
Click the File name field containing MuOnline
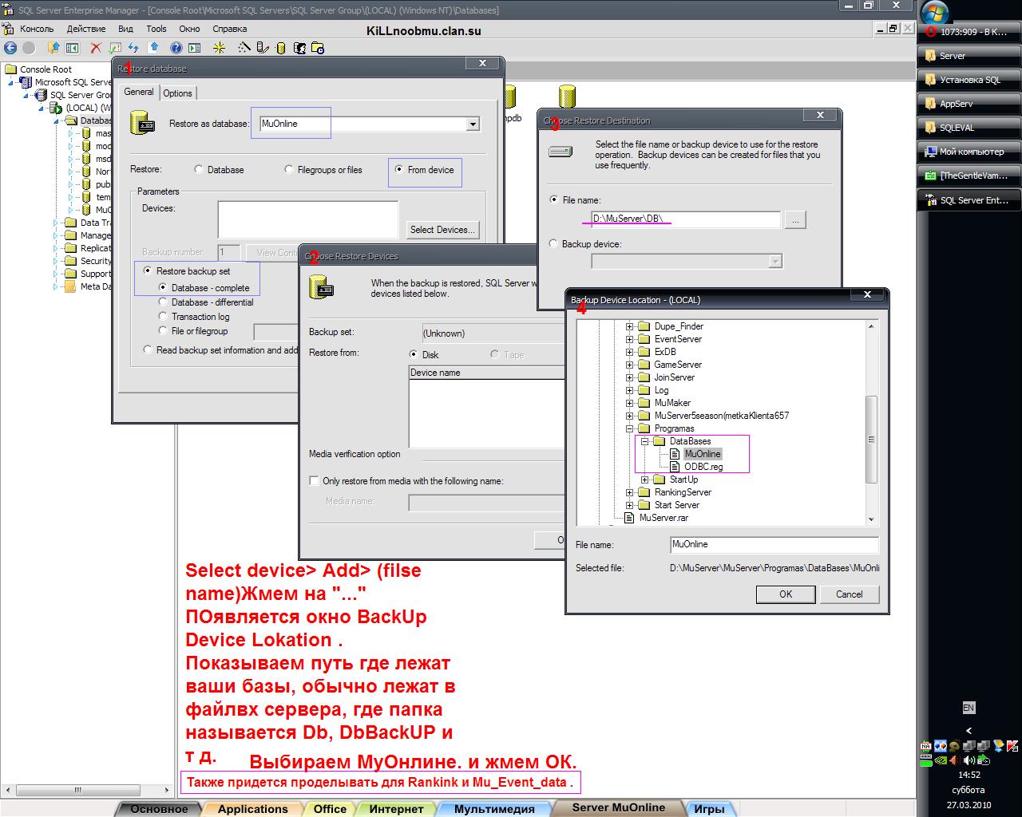(x=774, y=545)
